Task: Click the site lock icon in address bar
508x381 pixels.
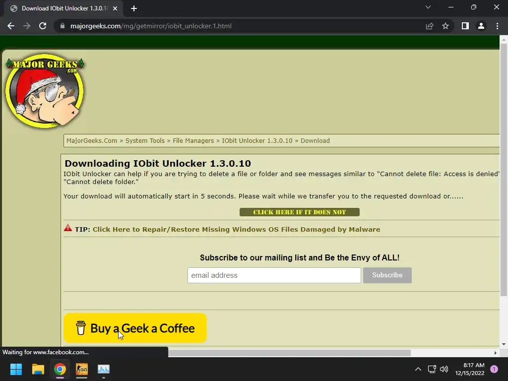Action: pyautogui.click(x=63, y=26)
